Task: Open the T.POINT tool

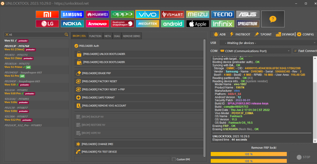Action: (263, 34)
